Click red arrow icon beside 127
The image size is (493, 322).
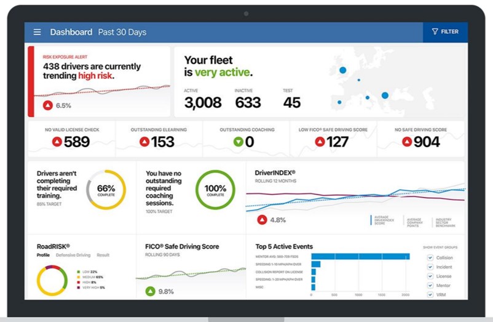[x=320, y=142]
